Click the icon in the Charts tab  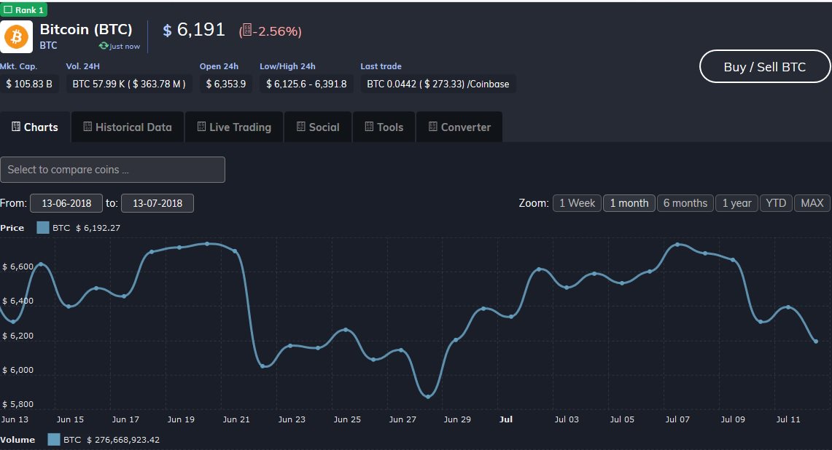(16, 127)
